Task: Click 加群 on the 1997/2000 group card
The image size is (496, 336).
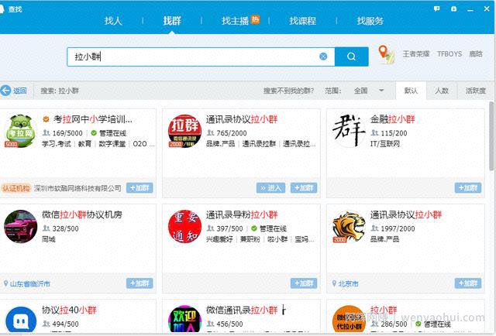Action: (x=468, y=283)
